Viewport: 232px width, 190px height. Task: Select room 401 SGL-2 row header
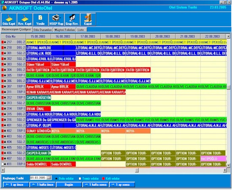pos(13,125)
